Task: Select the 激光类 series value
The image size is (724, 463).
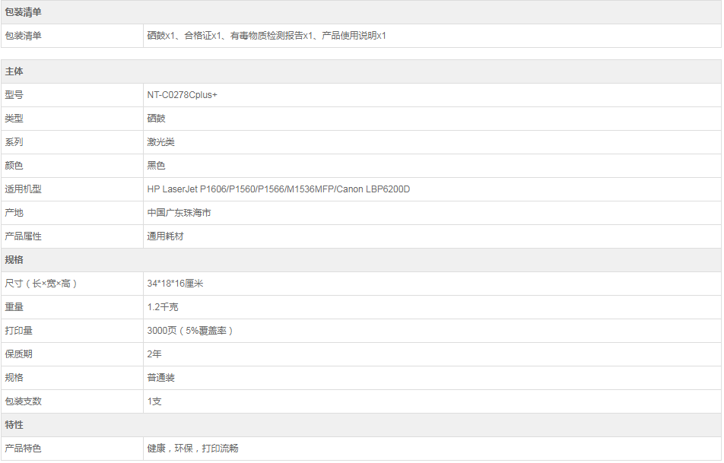Action: pos(160,142)
